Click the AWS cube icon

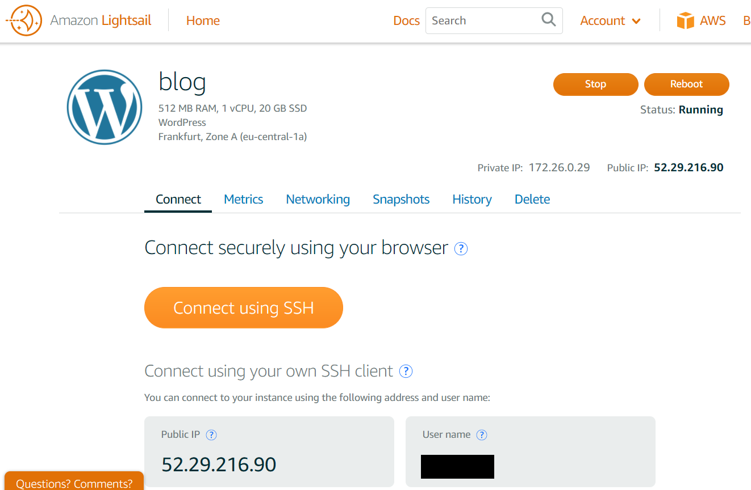pyautogui.click(x=686, y=21)
